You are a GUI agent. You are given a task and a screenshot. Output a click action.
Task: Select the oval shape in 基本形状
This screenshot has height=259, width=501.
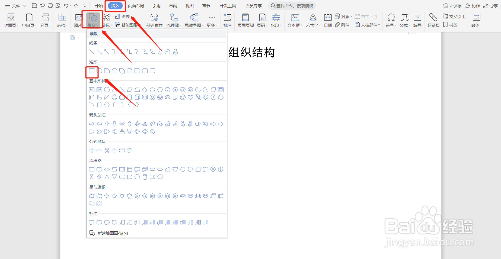pyautogui.click(x=107, y=90)
